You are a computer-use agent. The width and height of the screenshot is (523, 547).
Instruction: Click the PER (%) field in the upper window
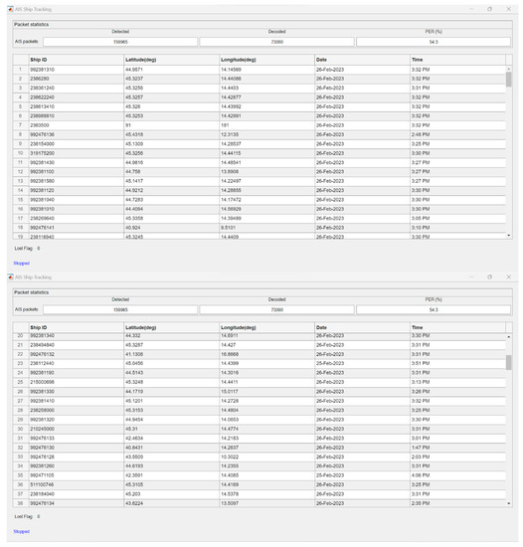434,42
